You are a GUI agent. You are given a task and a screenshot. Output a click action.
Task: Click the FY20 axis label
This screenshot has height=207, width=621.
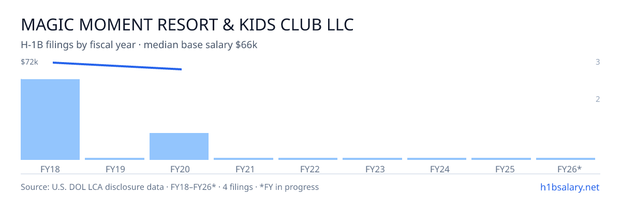[x=179, y=169]
